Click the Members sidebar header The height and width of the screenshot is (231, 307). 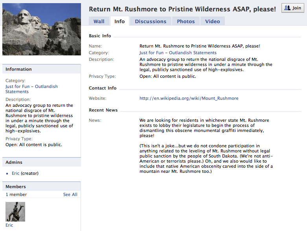click(42, 186)
